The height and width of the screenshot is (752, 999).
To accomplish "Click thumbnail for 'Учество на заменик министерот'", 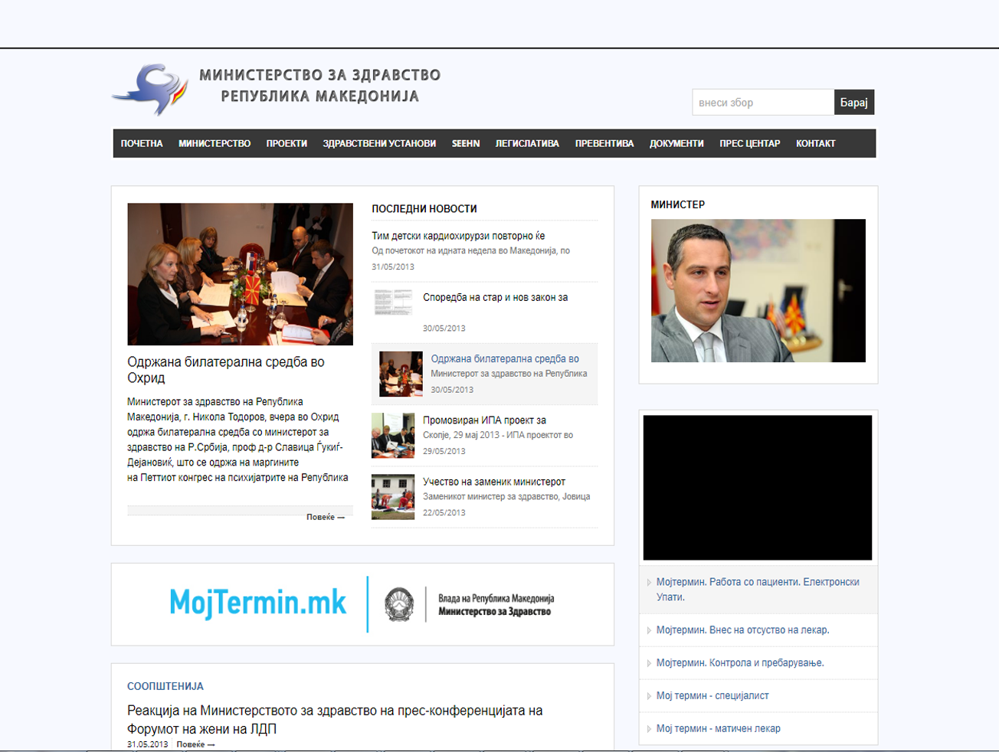I will point(393,497).
